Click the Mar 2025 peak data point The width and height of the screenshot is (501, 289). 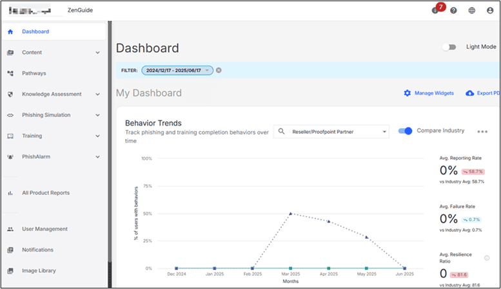click(291, 213)
